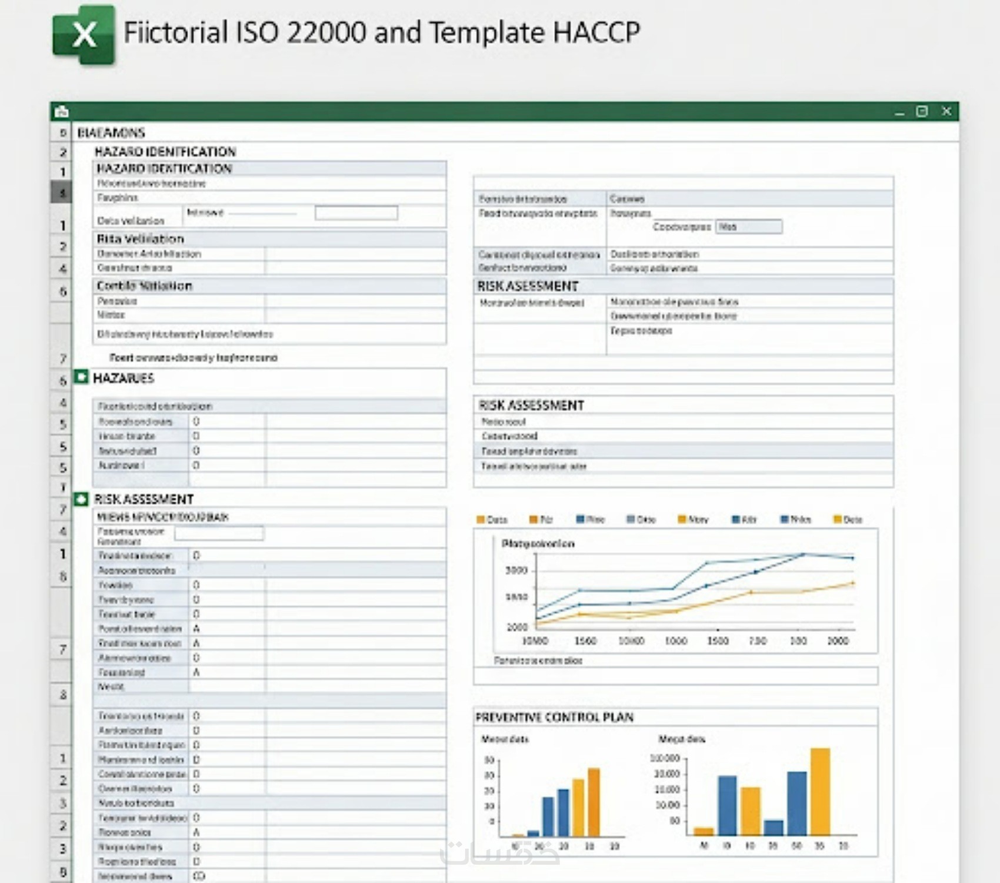
Task: Click the tallest orange bar in the left bar chart
Action: click(x=594, y=802)
